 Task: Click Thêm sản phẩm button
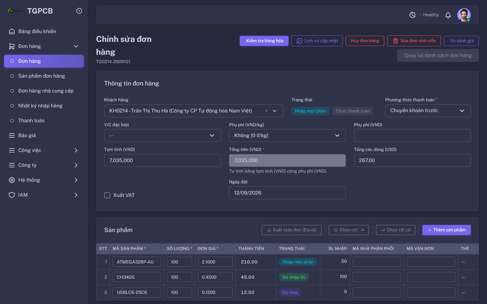447,230
